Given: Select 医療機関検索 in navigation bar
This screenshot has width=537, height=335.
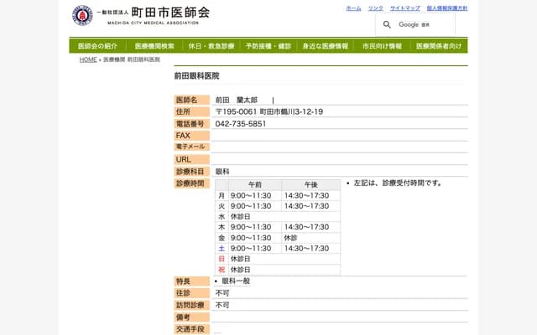Looking at the screenshot, I should 154,46.
